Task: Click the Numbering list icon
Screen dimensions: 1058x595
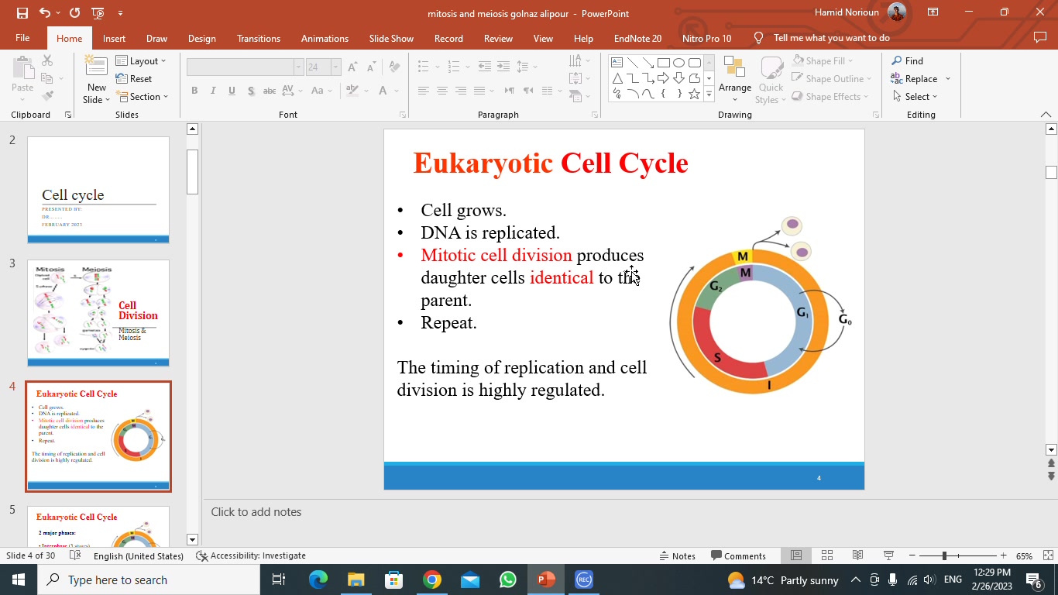Action: 454,67
